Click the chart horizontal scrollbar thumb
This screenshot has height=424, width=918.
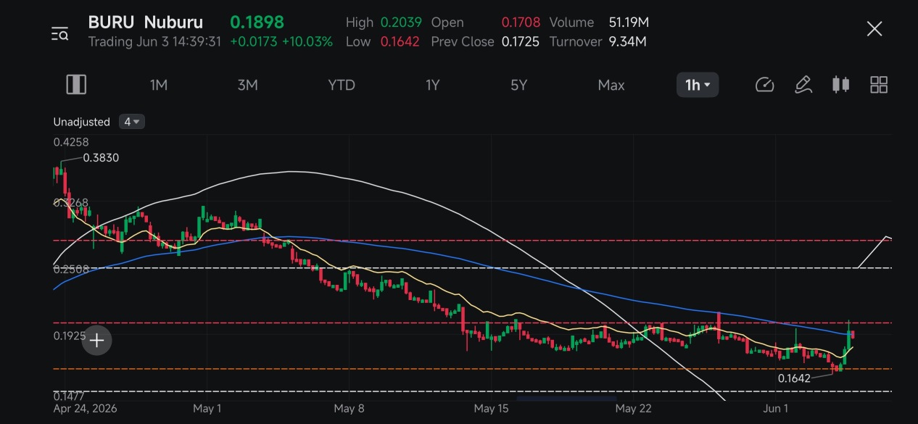pyautogui.click(x=566, y=399)
